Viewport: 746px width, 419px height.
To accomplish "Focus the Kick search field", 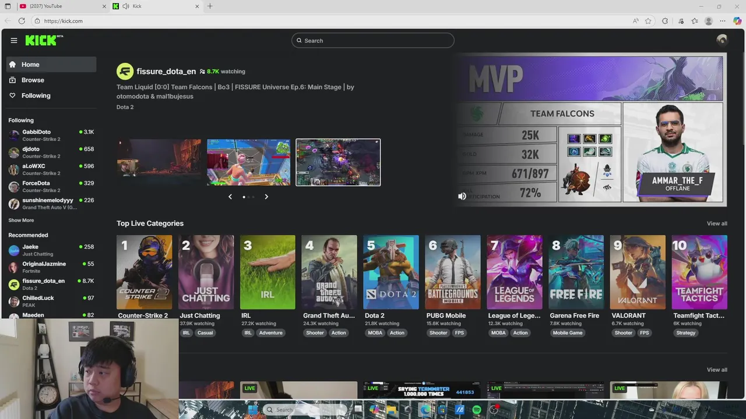I will (x=373, y=40).
